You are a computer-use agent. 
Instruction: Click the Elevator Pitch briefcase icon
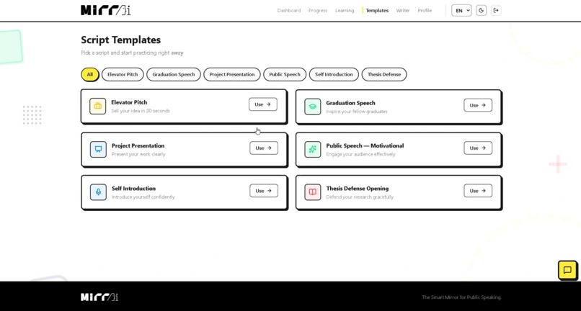point(98,107)
